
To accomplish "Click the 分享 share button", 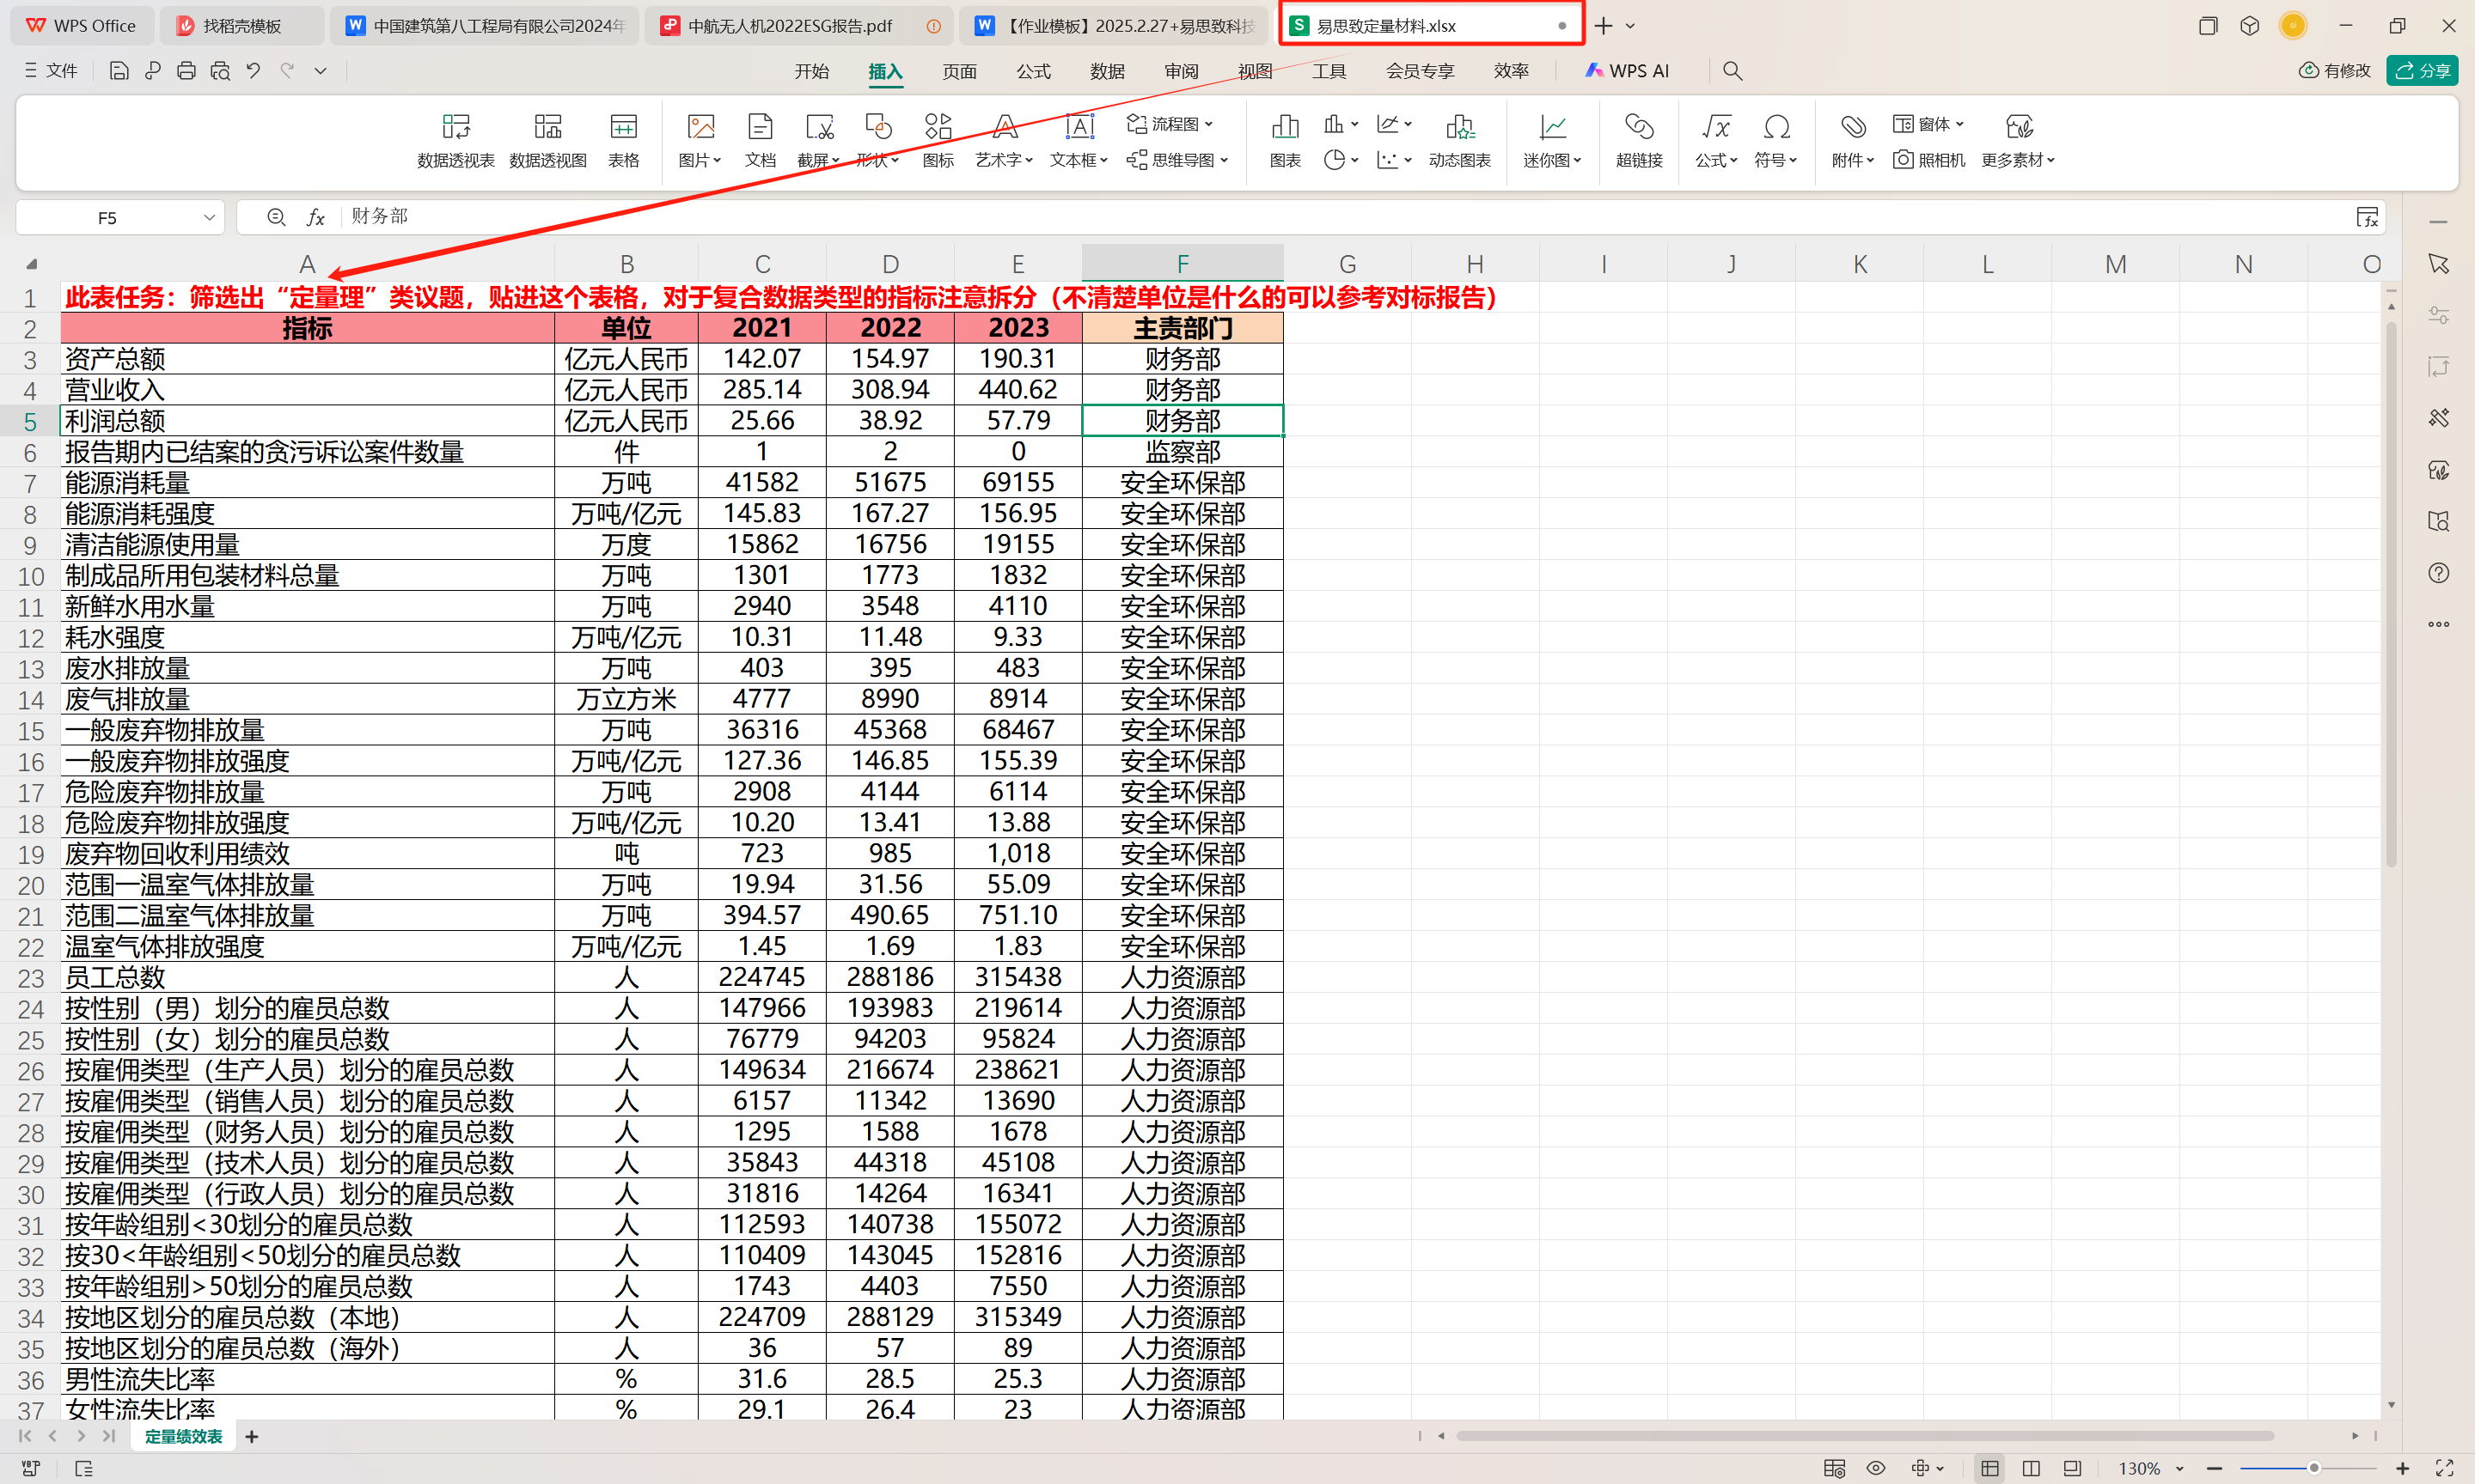I will 2422,71.
